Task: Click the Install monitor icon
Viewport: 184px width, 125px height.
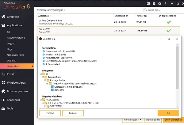Action: click(x=3, y=74)
